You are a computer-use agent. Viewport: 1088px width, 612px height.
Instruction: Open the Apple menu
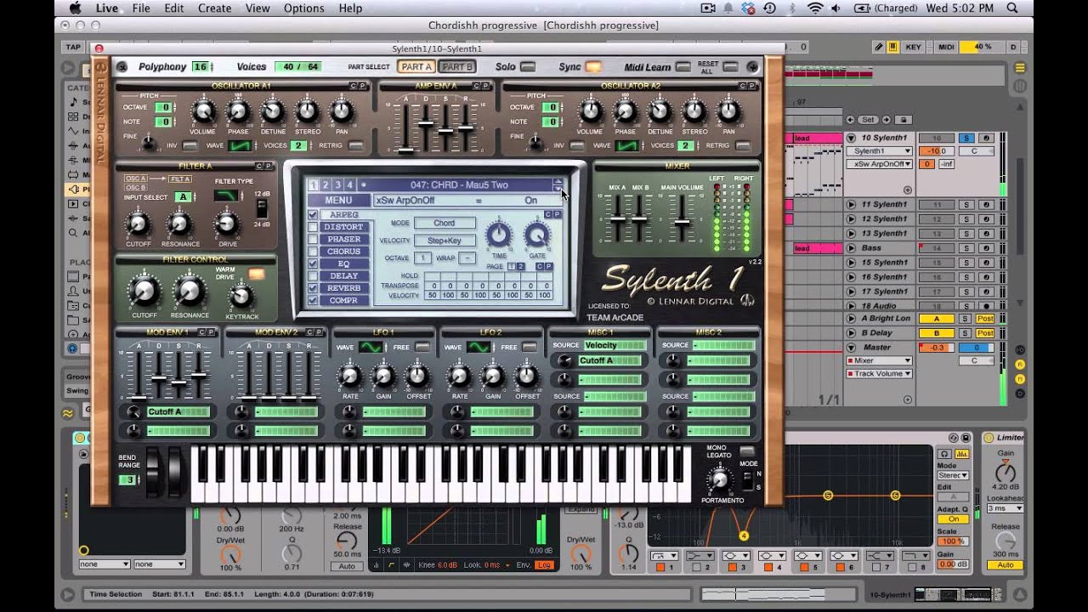[75, 8]
